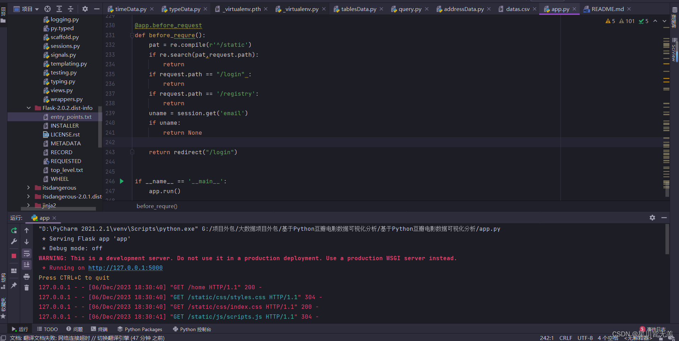The height and width of the screenshot is (341, 679).
Task: Close the app run tab
Action: pos(54,218)
